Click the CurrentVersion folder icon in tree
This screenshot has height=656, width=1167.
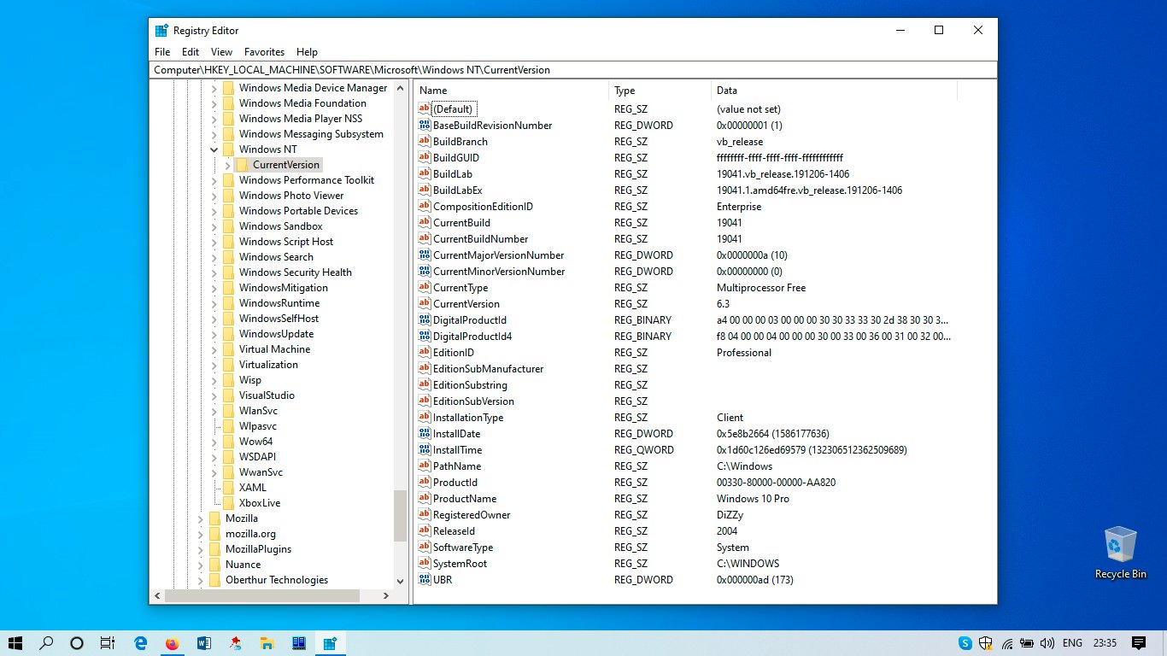(242, 165)
